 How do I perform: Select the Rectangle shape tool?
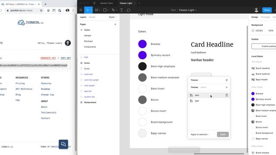coord(105,10)
